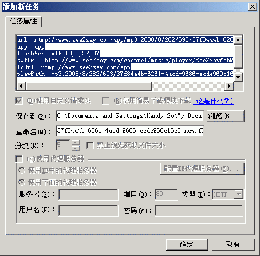Increase the 分块 block count with the up spinner
Image resolution: width=260 pixels, height=256 pixels.
76,142
